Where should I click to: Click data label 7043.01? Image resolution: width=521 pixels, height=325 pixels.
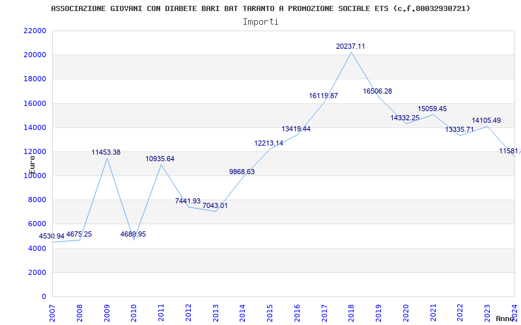(x=216, y=205)
